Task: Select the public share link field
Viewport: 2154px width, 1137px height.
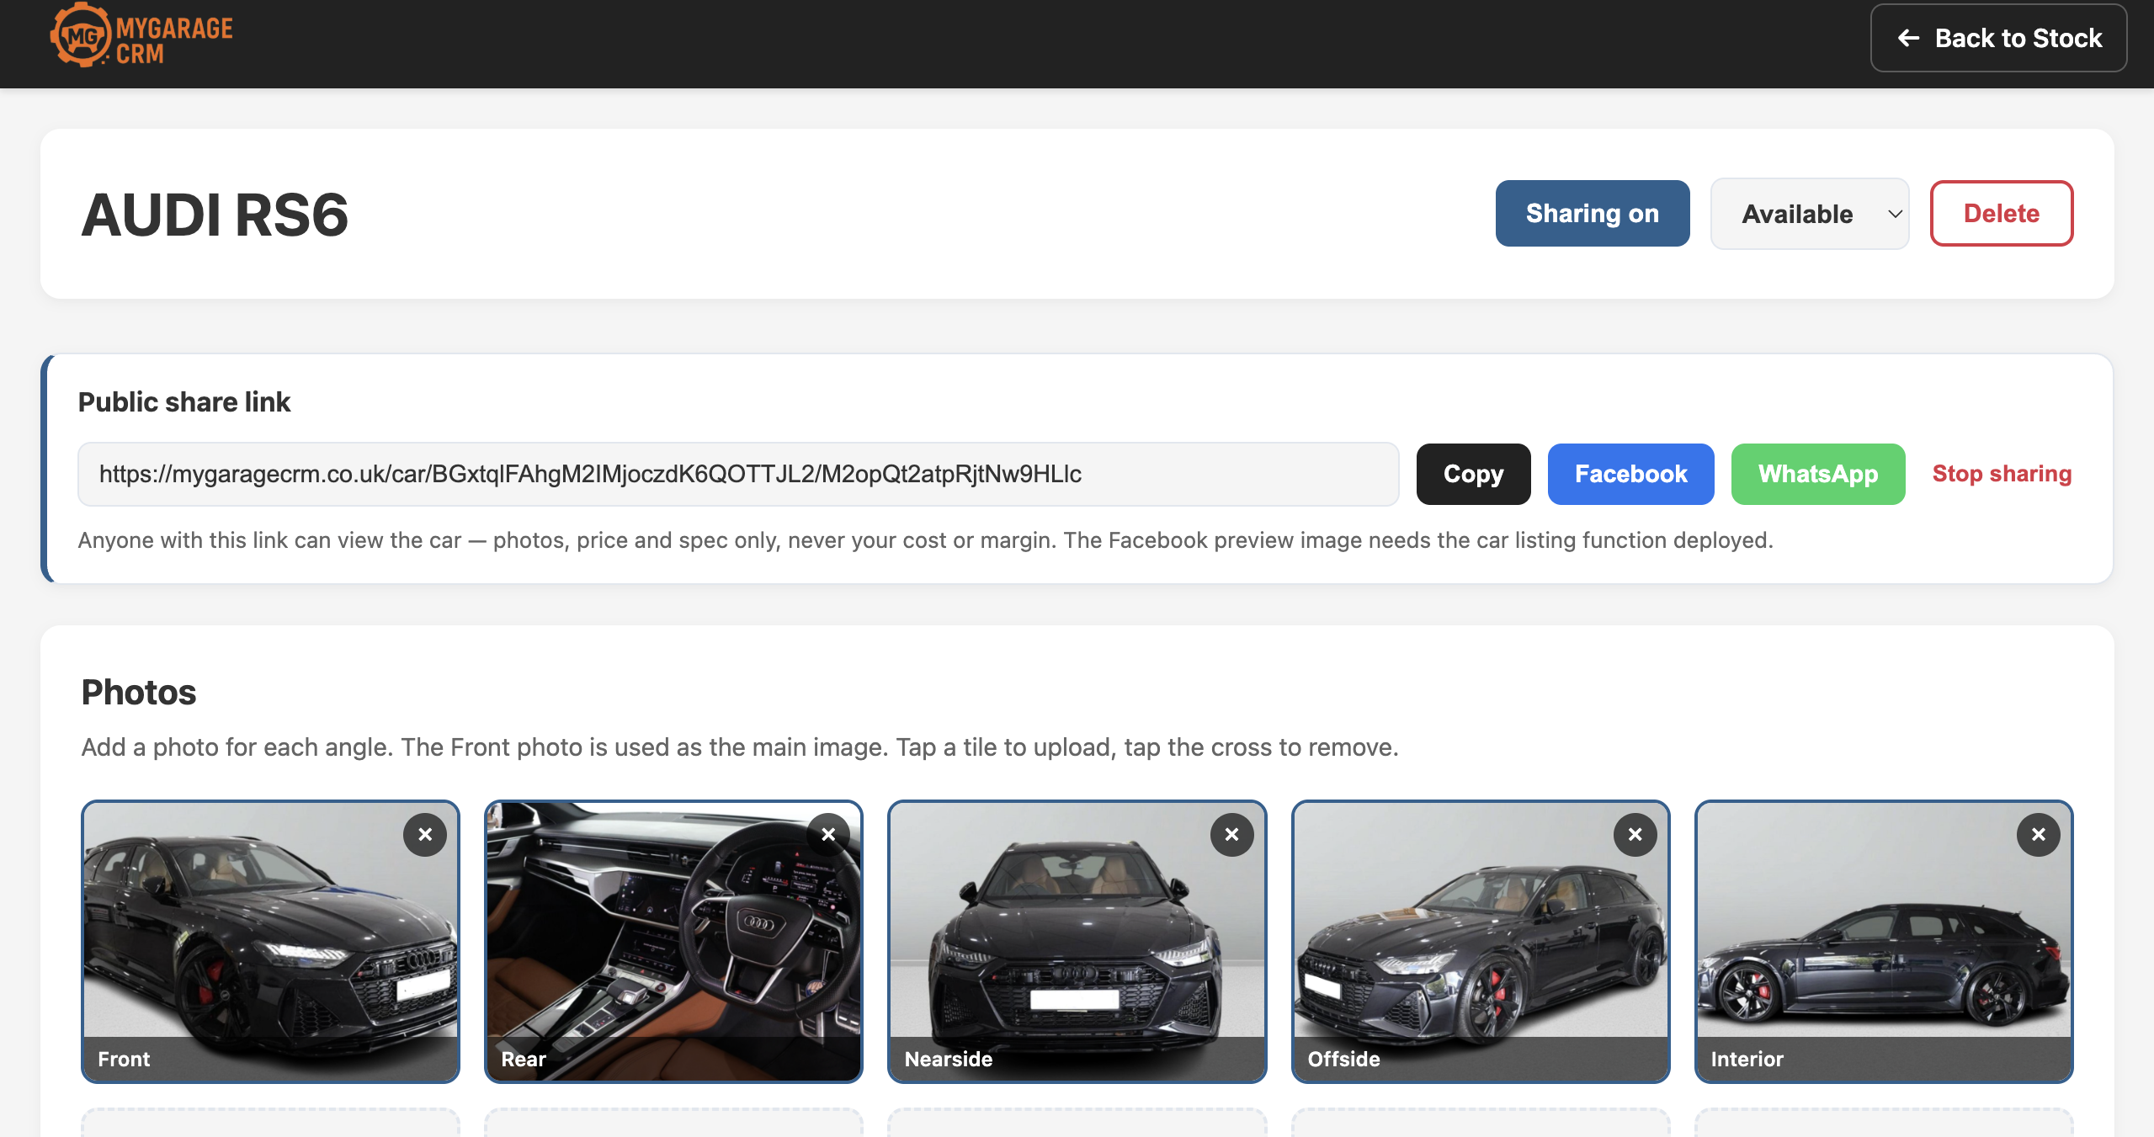Action: [738, 475]
